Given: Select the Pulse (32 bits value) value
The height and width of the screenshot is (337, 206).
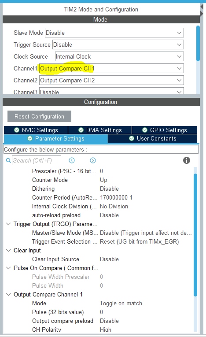Looking at the screenshot, I should click(x=101, y=312).
